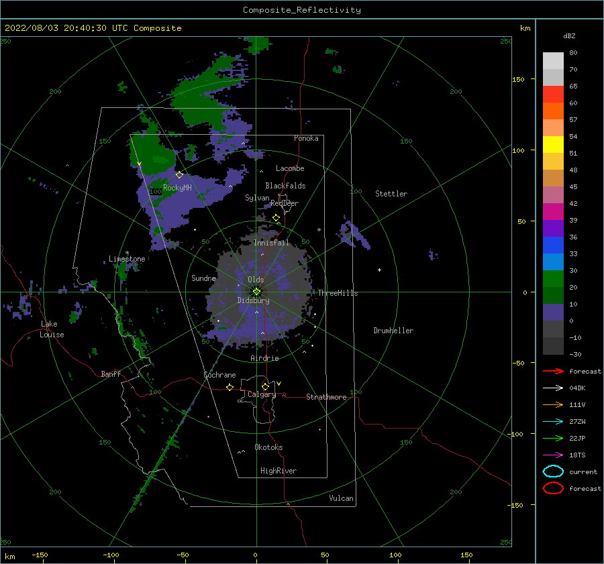Viewport: 604px width, 564px height.
Task: Pick the cyan 27ZW arrow legend icon
Action: point(553,422)
